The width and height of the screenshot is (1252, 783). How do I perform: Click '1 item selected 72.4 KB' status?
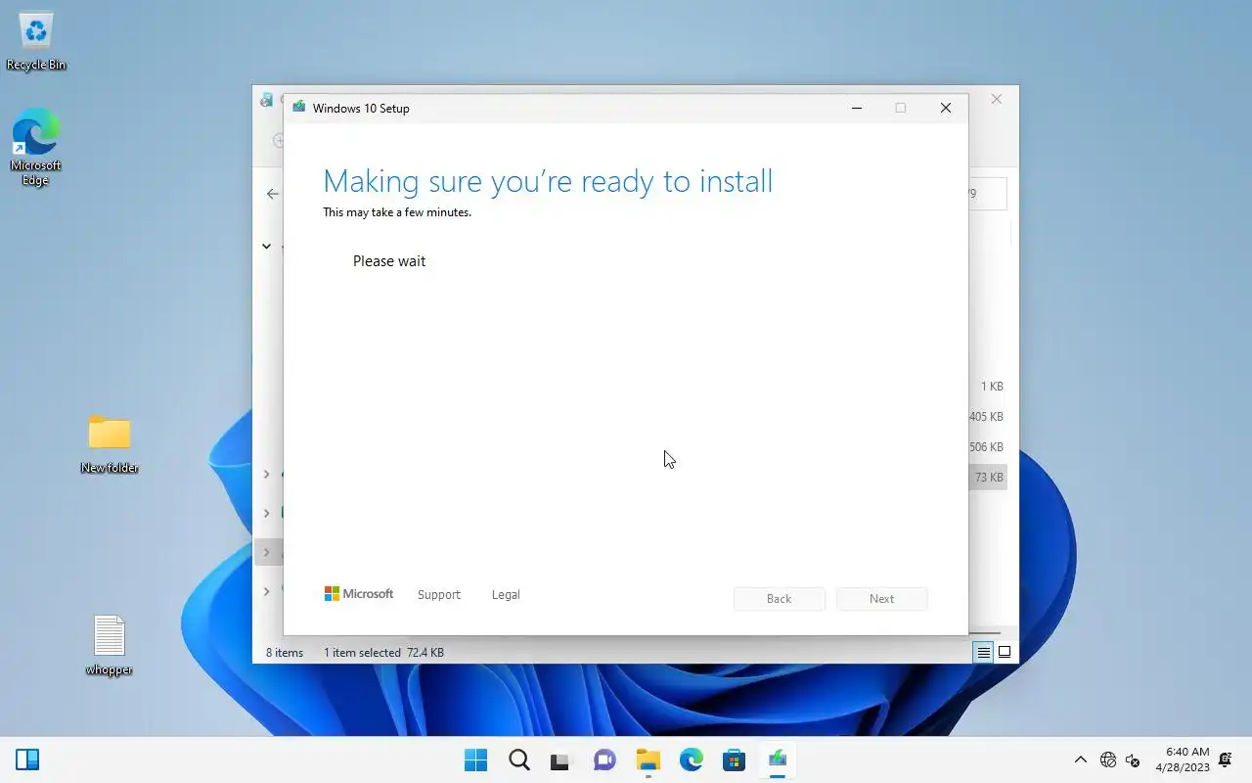coord(383,652)
